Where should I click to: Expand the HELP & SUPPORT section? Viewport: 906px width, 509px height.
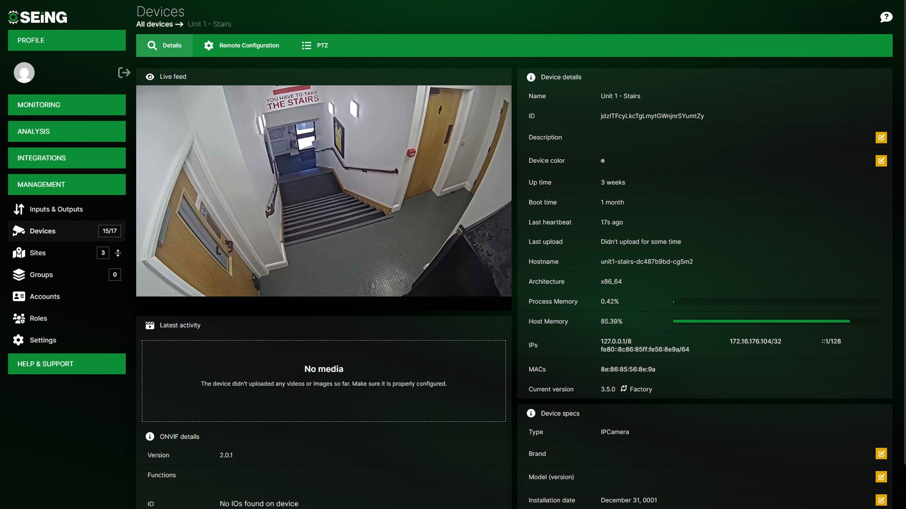click(67, 364)
